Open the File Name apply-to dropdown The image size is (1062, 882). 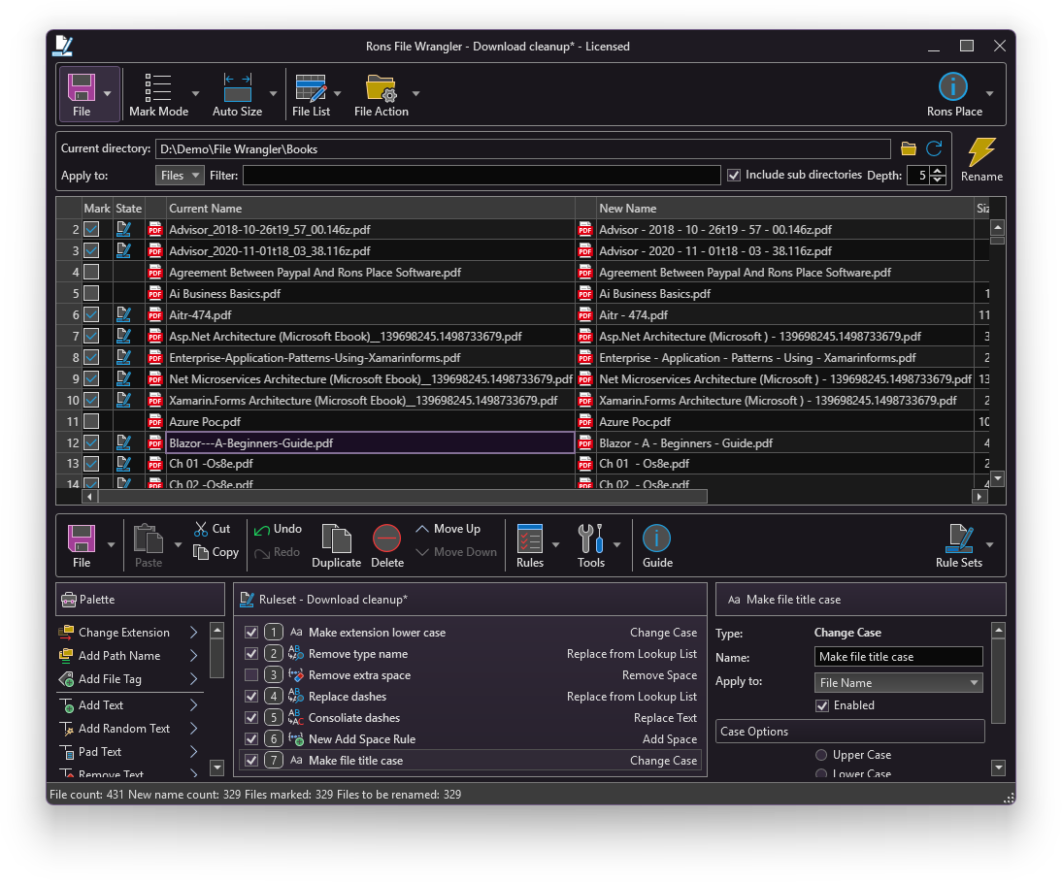coord(898,682)
